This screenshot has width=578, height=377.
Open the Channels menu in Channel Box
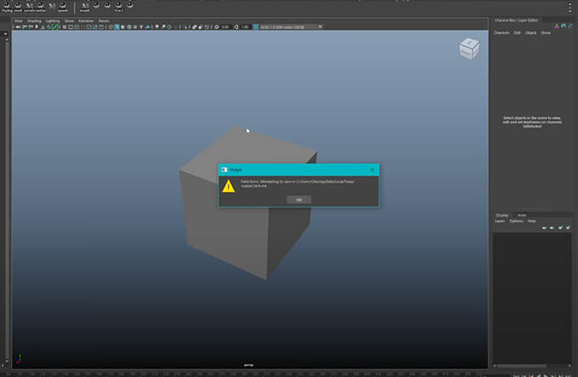click(501, 32)
